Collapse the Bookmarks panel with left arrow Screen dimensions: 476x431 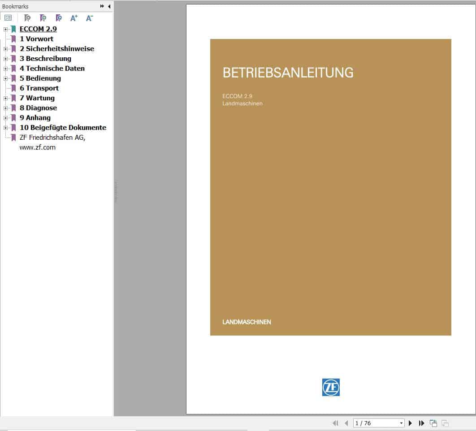click(x=109, y=6)
